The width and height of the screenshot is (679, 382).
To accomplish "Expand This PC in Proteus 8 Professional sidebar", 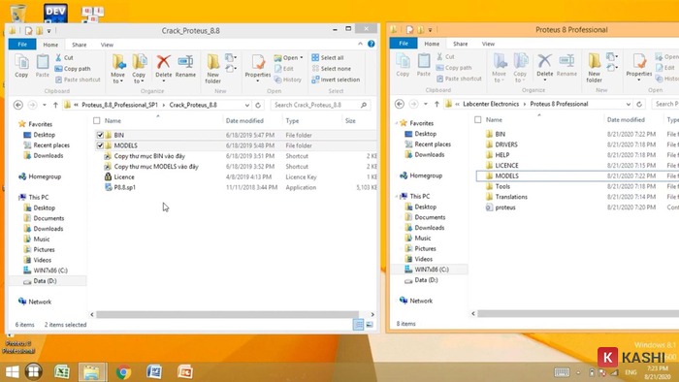I will (x=397, y=197).
